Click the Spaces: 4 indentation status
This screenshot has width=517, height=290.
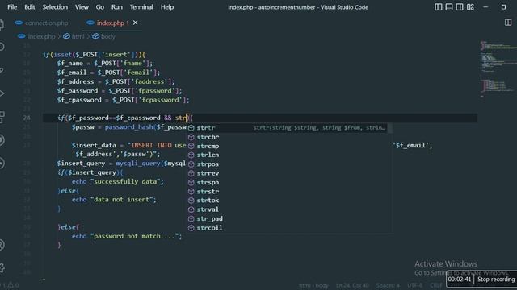pyautogui.click(x=388, y=285)
